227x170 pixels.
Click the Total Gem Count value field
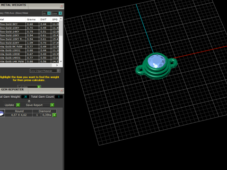(x=59, y=97)
